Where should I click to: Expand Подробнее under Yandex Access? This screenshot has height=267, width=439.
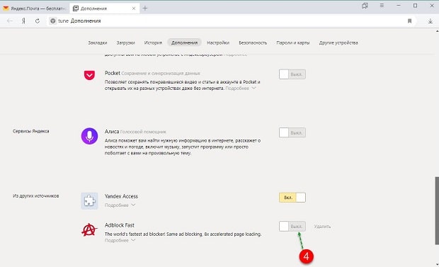[x=120, y=205]
